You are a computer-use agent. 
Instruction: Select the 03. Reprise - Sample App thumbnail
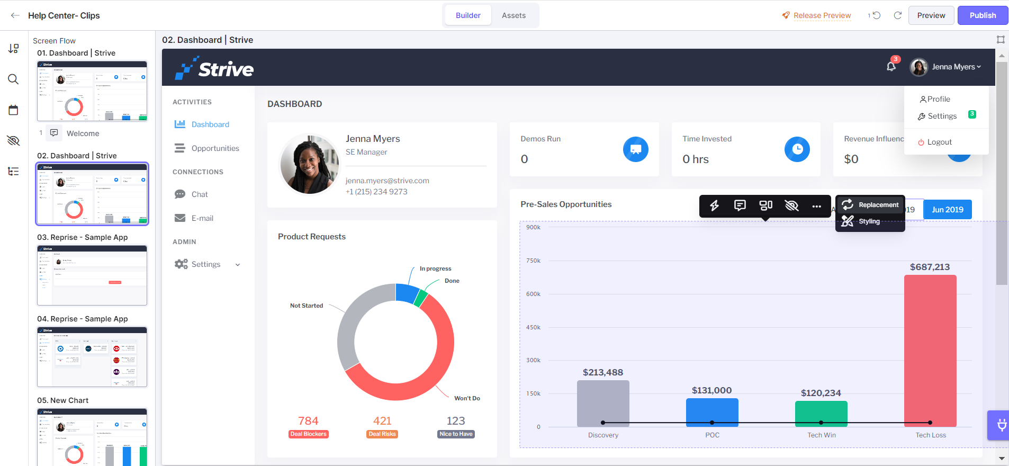(x=92, y=275)
